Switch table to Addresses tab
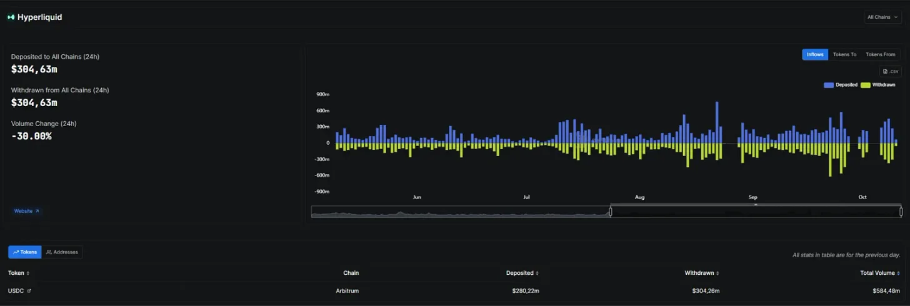This screenshot has width=910, height=306. click(x=62, y=252)
